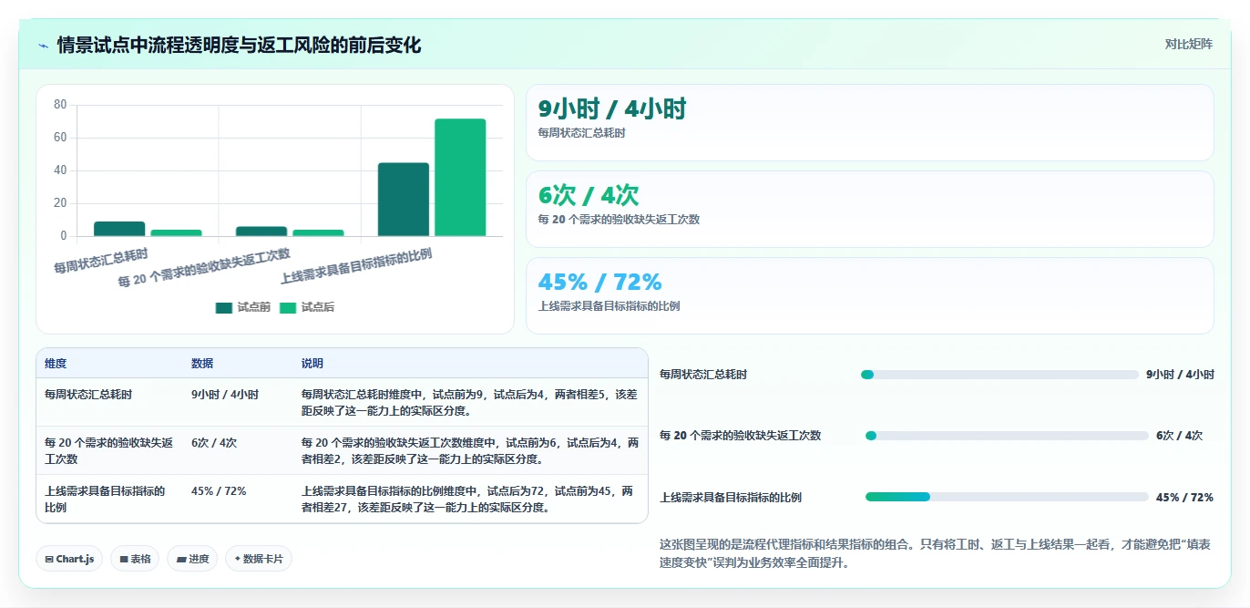Open the 9小时 / 4小时 data card
The height and width of the screenshot is (608, 1250).
870,122
